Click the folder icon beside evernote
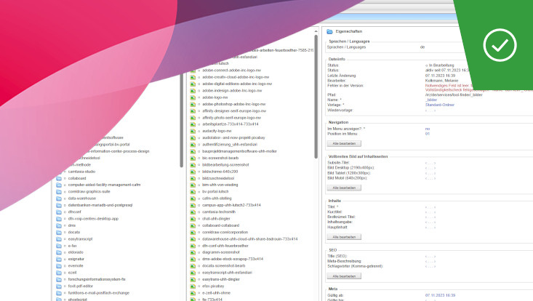Image resolution: width=533 pixels, height=301 pixels. click(x=60, y=265)
